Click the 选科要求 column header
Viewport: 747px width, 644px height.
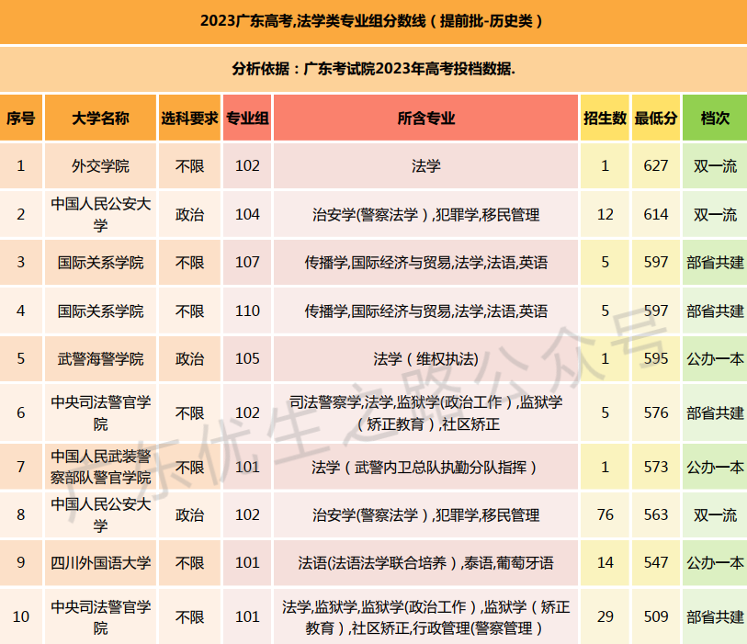(x=189, y=118)
